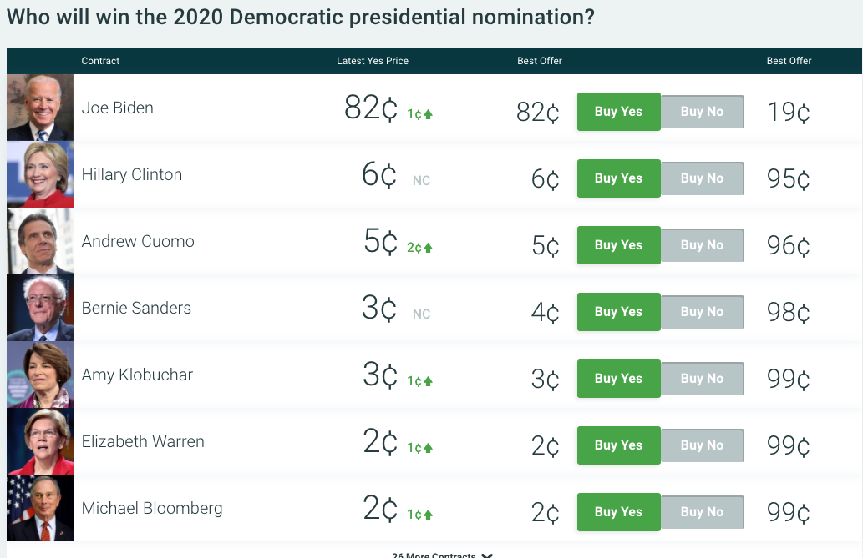The width and height of the screenshot is (863, 558).
Task: Click the Latest Yes Price column header
Action: tap(373, 61)
